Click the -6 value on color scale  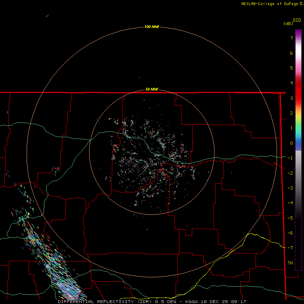pyautogui.click(x=290, y=233)
